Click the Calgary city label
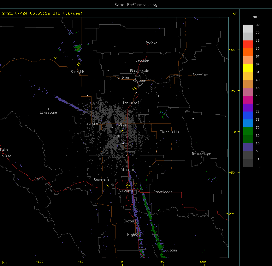This screenshot has width=272, height=266. coord(126,190)
